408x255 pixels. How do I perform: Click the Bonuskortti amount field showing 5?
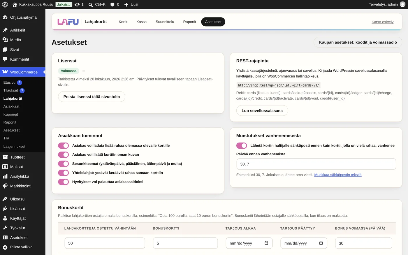(185, 243)
